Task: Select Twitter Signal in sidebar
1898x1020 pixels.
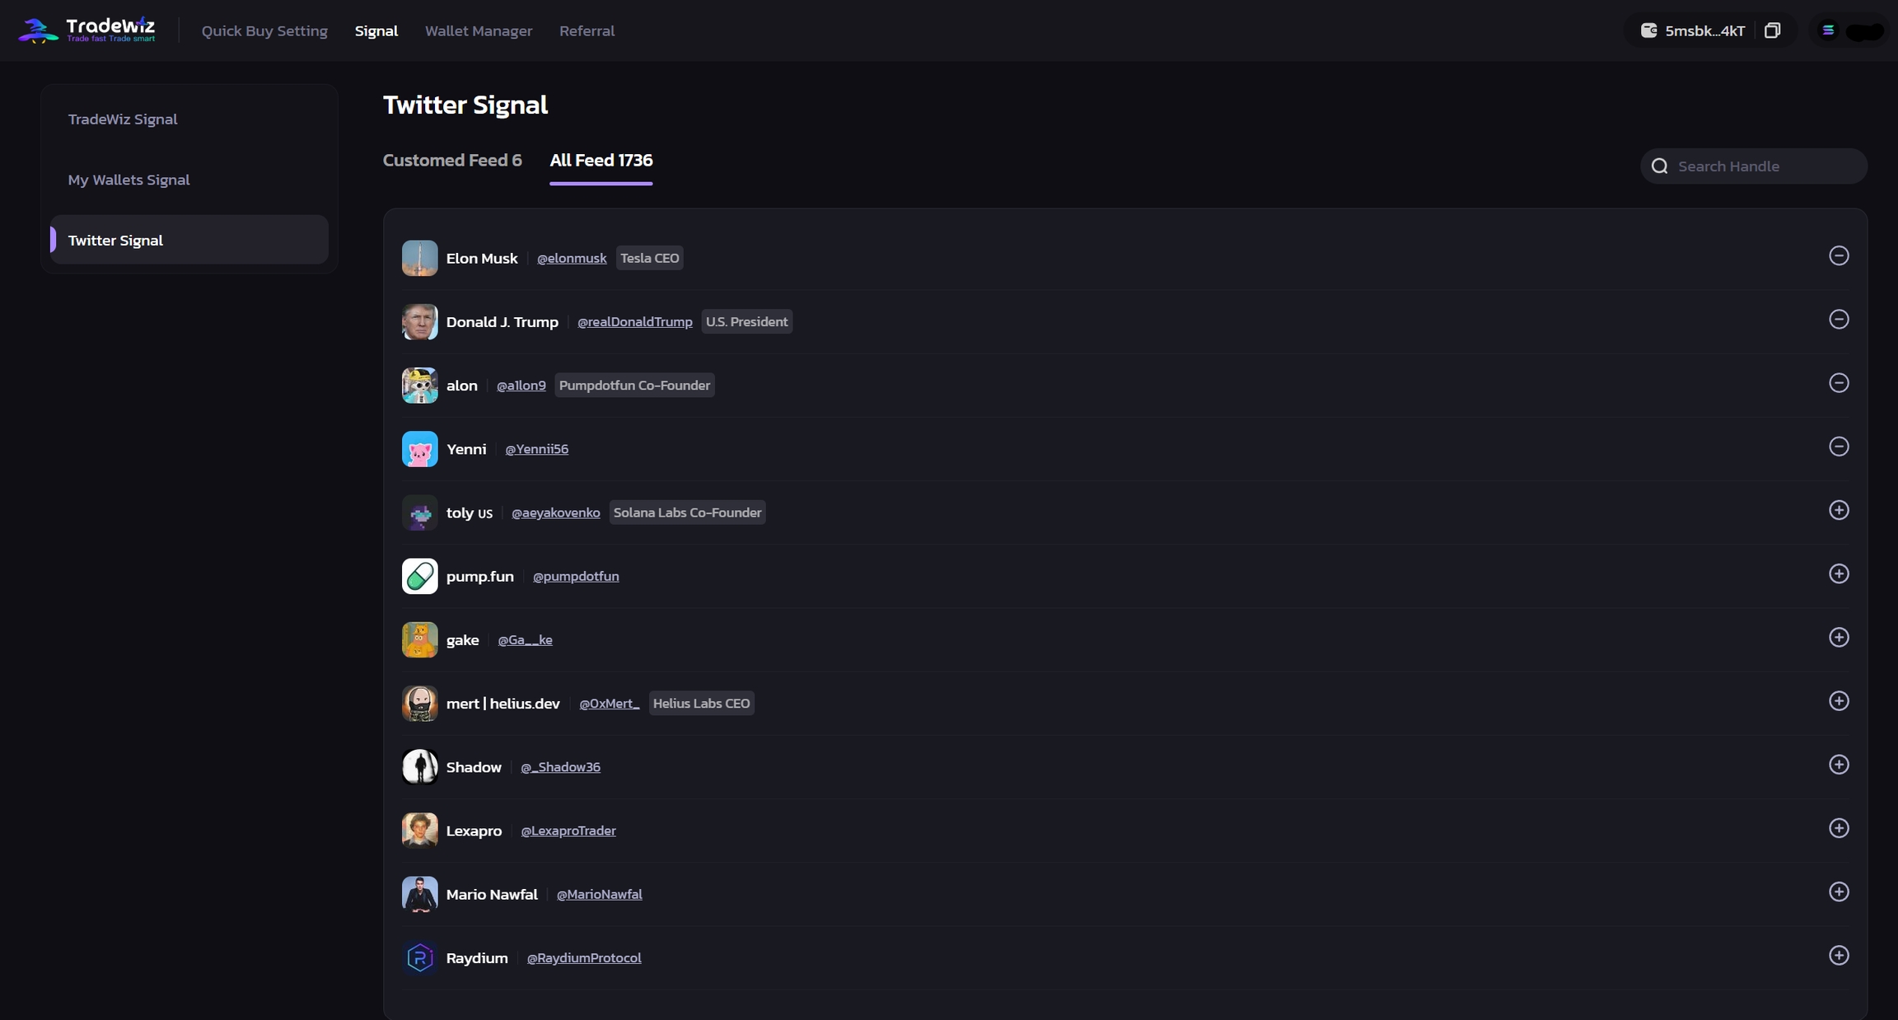Action: click(189, 240)
